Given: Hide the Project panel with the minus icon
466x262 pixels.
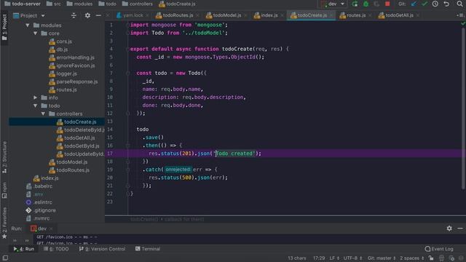Looking at the screenshot, I should pos(98,15).
